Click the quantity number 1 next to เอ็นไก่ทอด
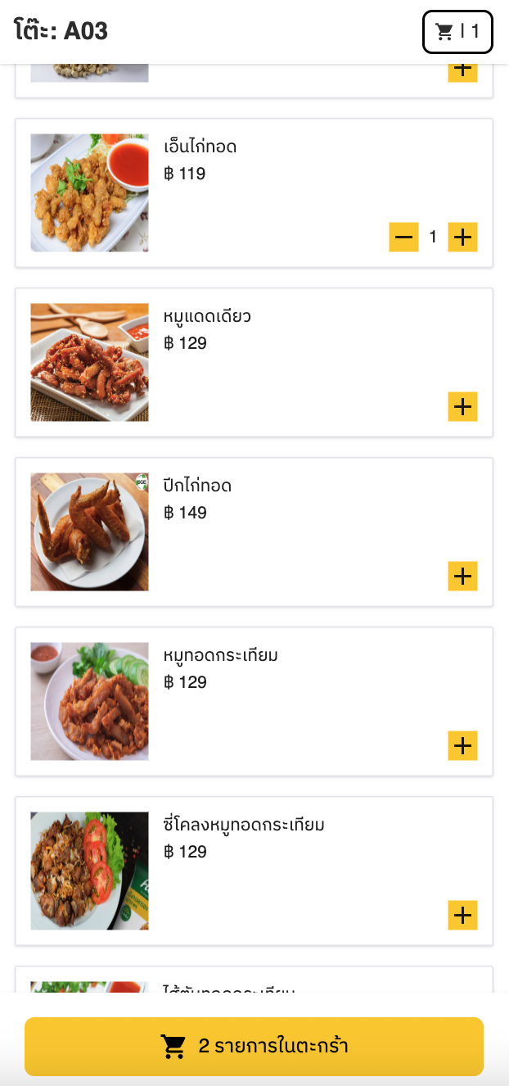Viewport: 509px width, 1086px height. [x=433, y=237]
